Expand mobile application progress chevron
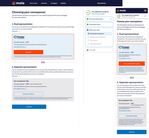This screenshot has width=149, height=138. click(145, 16)
